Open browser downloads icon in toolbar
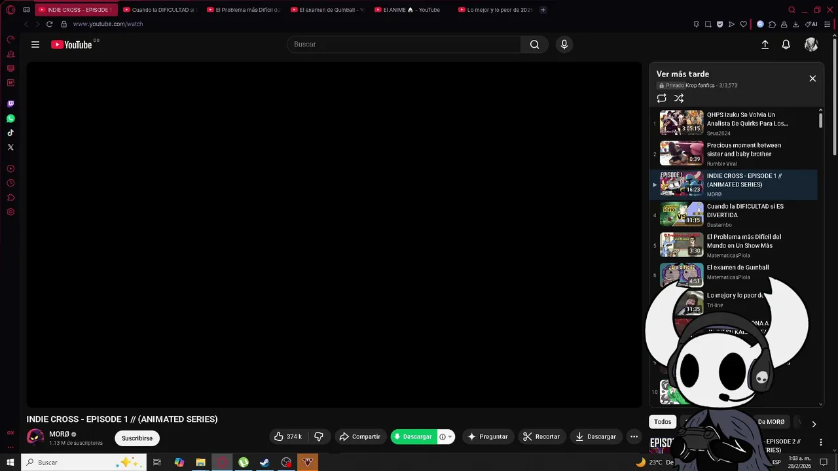The width and height of the screenshot is (838, 471). pyautogui.click(x=795, y=24)
